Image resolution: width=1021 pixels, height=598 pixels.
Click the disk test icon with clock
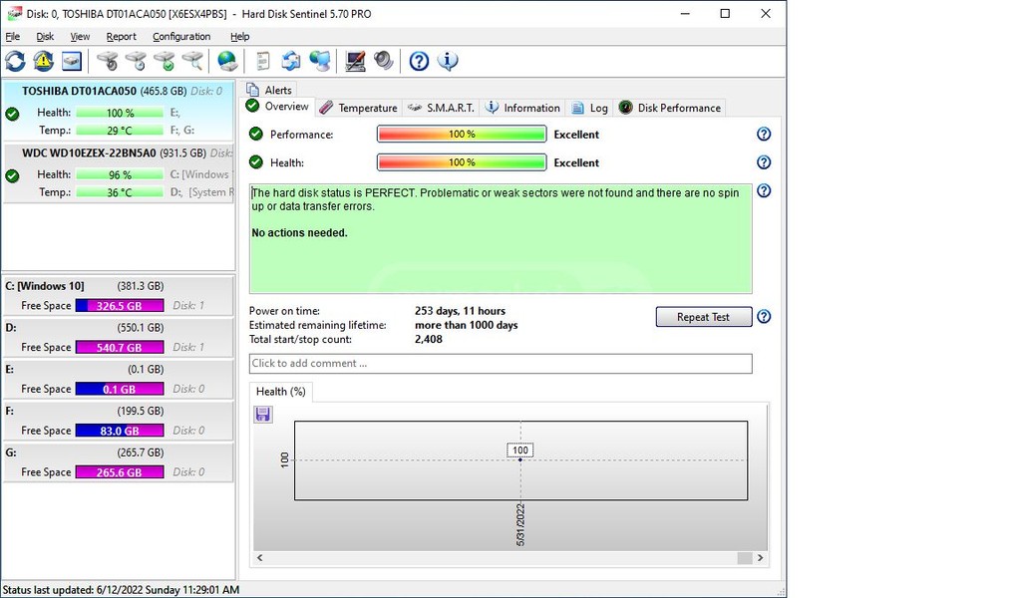point(136,61)
